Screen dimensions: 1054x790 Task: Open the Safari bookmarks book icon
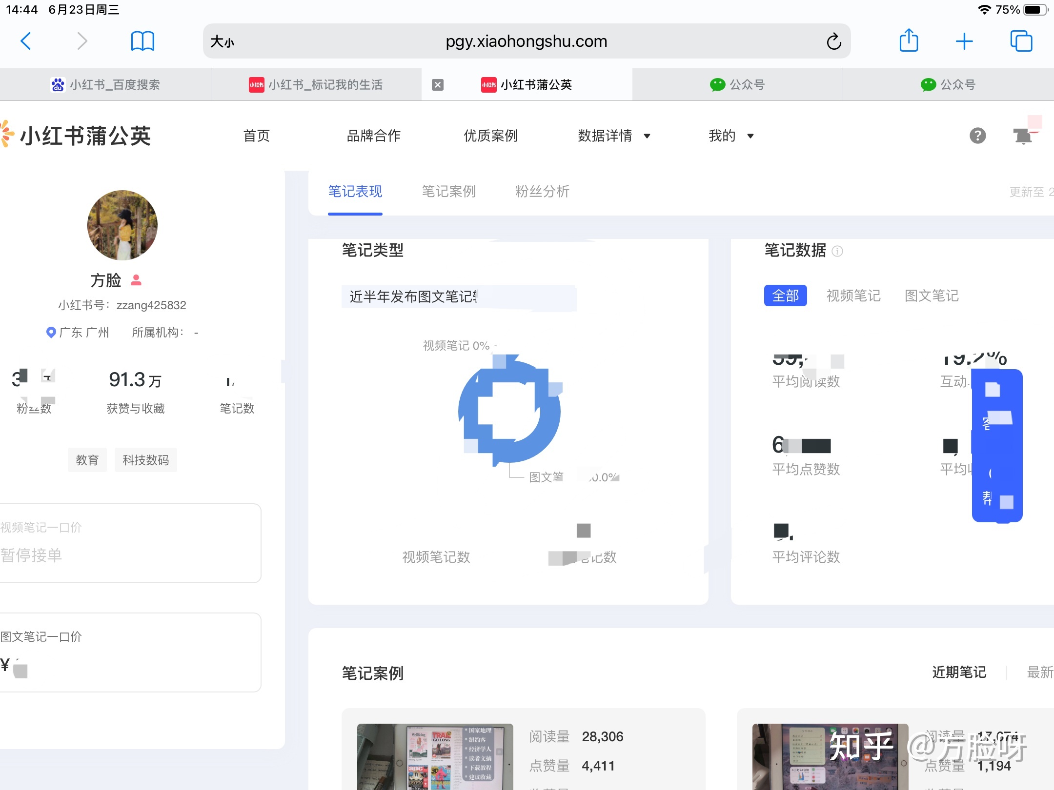tap(142, 41)
